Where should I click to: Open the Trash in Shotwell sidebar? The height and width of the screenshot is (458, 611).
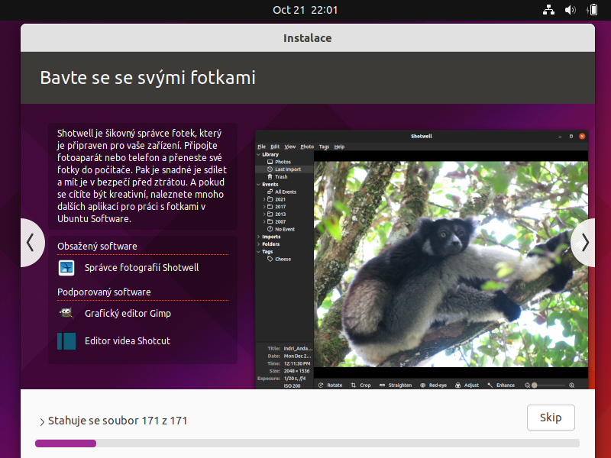pos(282,176)
